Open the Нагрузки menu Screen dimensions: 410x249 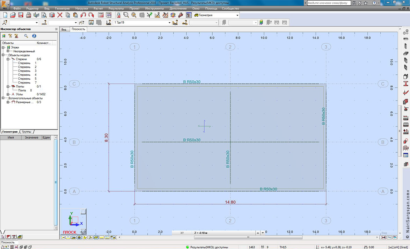coord(82,8)
